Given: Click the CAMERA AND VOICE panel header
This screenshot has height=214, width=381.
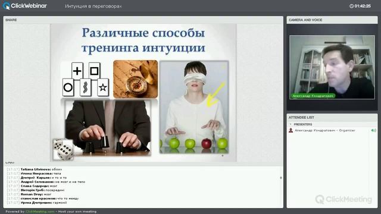Looking at the screenshot, I should (332, 20).
